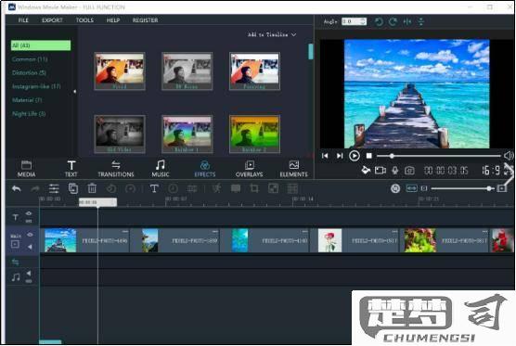
Task: Undo the last action
Action: (x=17, y=189)
